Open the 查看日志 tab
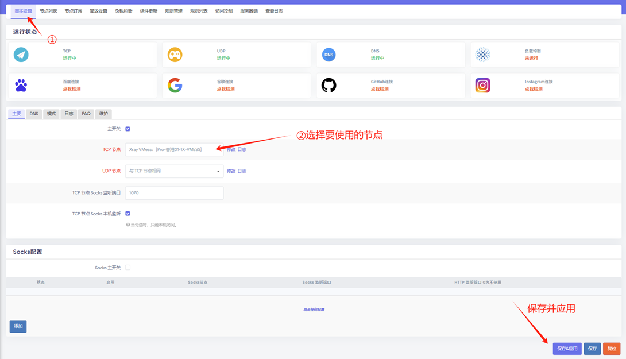This screenshot has width=626, height=359. (274, 11)
